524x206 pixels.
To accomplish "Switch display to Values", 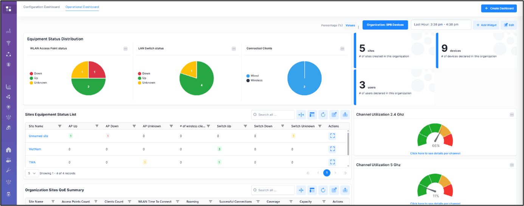I will (350, 25).
